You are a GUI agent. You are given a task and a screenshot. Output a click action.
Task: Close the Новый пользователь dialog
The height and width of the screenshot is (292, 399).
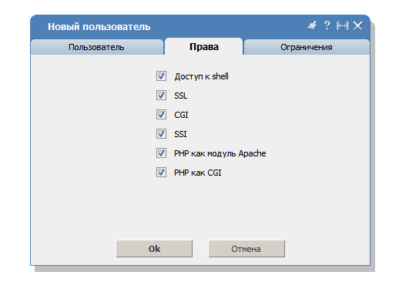pos(357,25)
